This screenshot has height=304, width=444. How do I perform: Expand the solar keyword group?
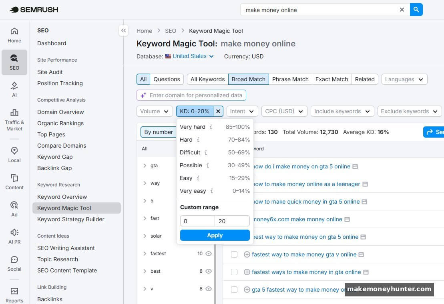[x=145, y=236]
